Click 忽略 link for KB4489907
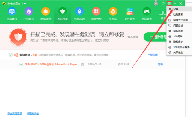 pos(160,64)
